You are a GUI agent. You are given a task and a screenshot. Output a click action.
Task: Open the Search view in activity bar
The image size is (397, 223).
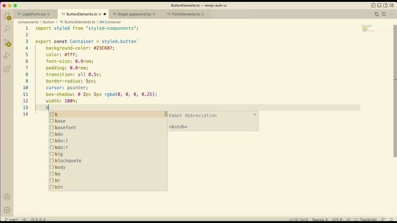tap(7, 29)
